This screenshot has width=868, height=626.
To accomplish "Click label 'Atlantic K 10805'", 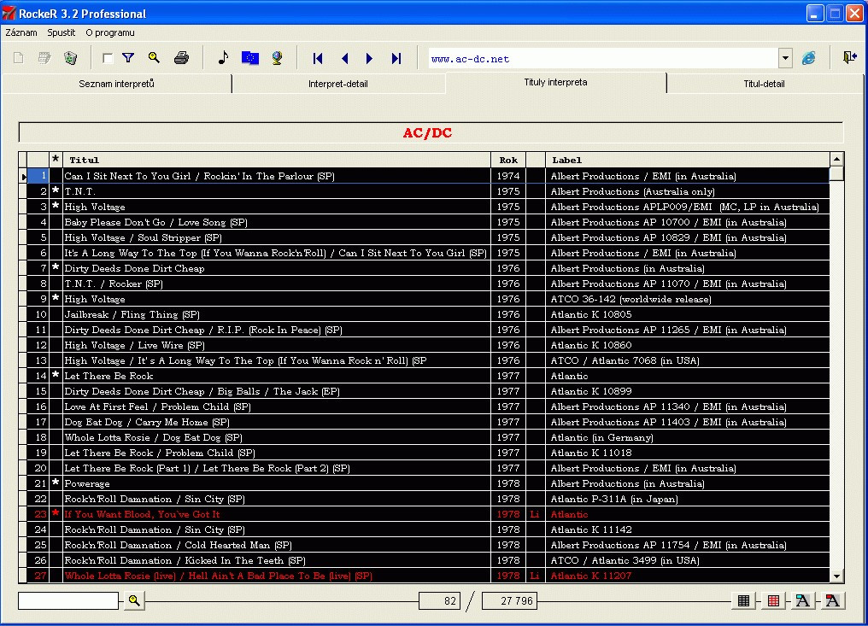I will (590, 314).
